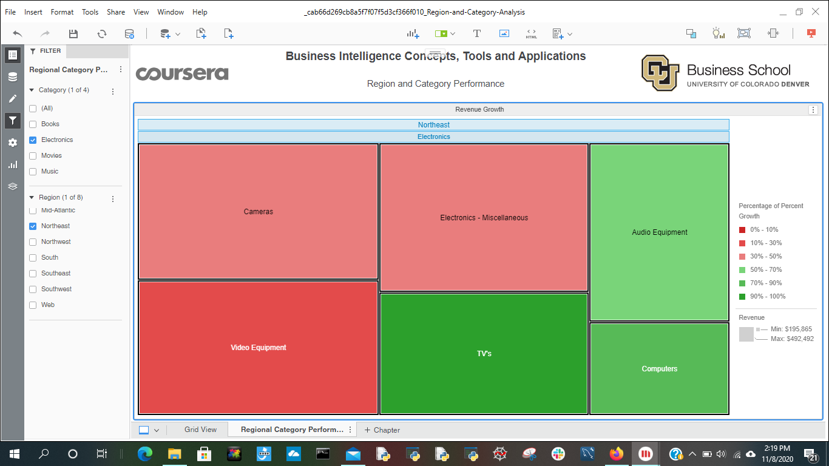Click the Refresh icon in the toolbar
Screen dimensions: 829x466
point(101,34)
